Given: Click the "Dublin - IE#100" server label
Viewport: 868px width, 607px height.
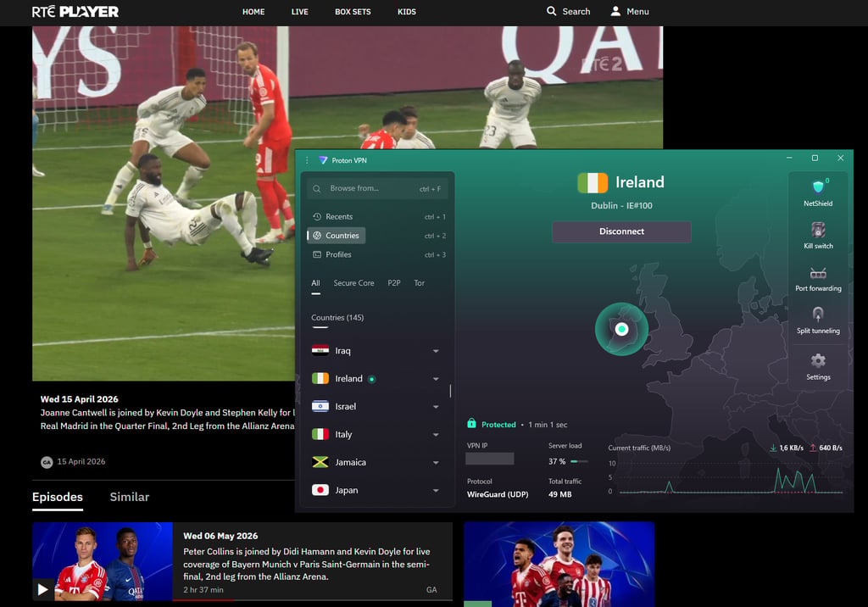Looking at the screenshot, I should point(621,205).
